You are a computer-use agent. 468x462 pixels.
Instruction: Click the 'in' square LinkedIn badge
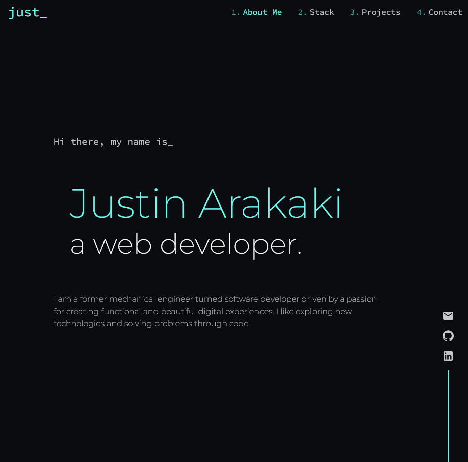[x=448, y=356]
